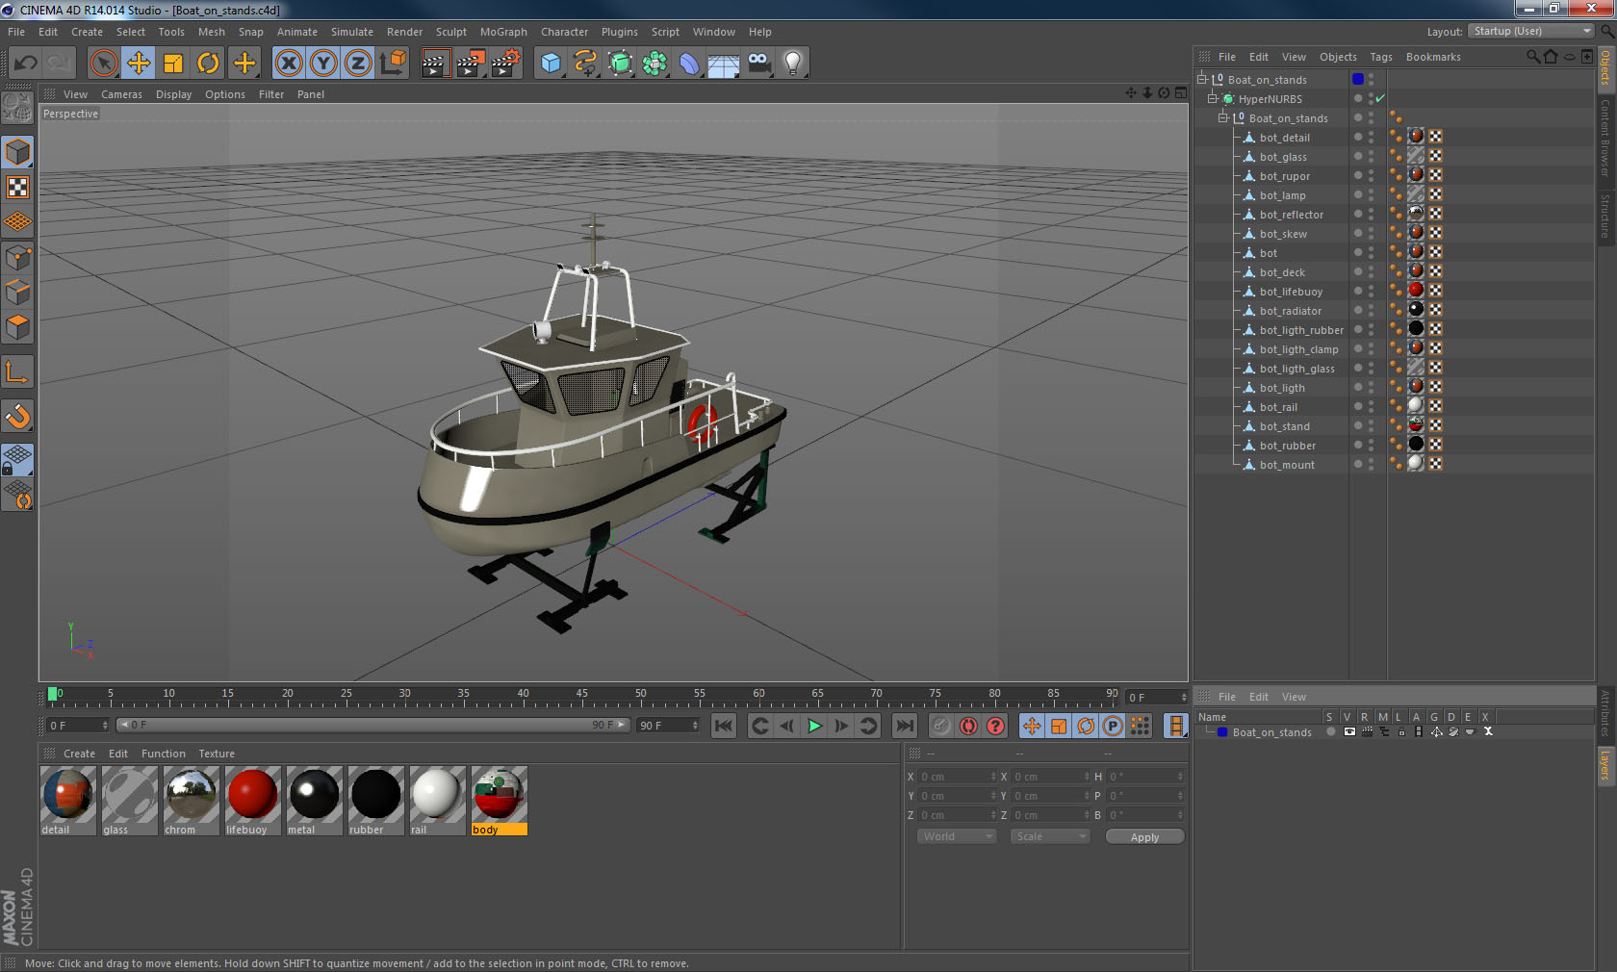Play animation forward
This screenshot has width=1617, height=972.
pos(814,726)
